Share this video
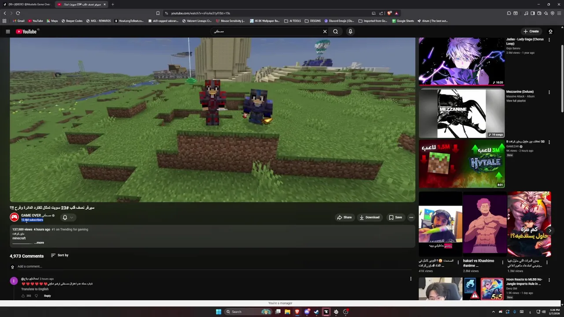The width and height of the screenshot is (564, 317). (345, 217)
